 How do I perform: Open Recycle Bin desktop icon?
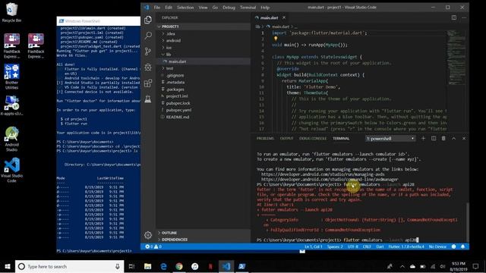pos(11,13)
